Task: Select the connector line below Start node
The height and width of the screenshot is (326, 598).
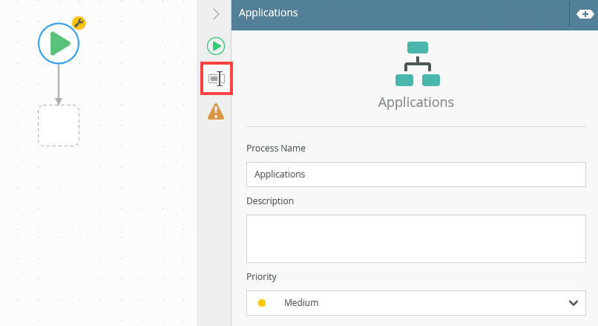Action: click(59, 83)
